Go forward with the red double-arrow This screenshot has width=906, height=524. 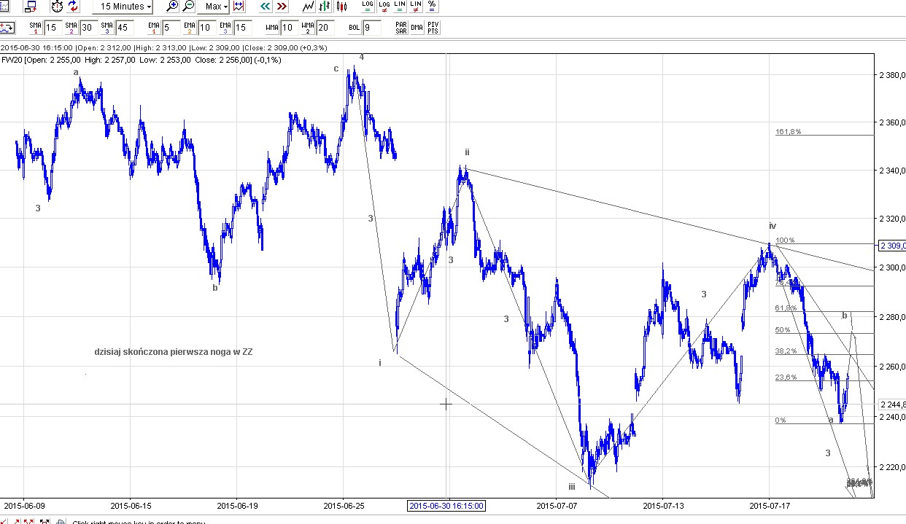point(282,7)
